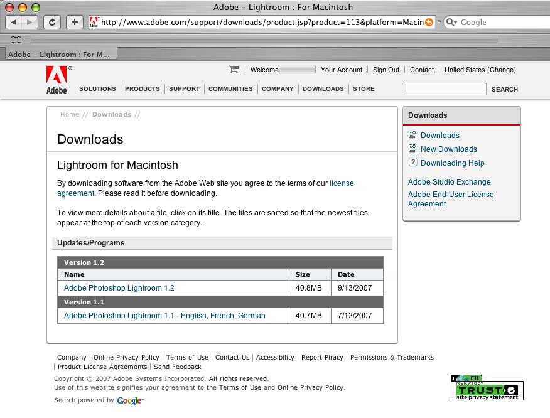Viewport: 550px width, 418px height.
Task: Change region via United States (Change)
Action: point(480,70)
